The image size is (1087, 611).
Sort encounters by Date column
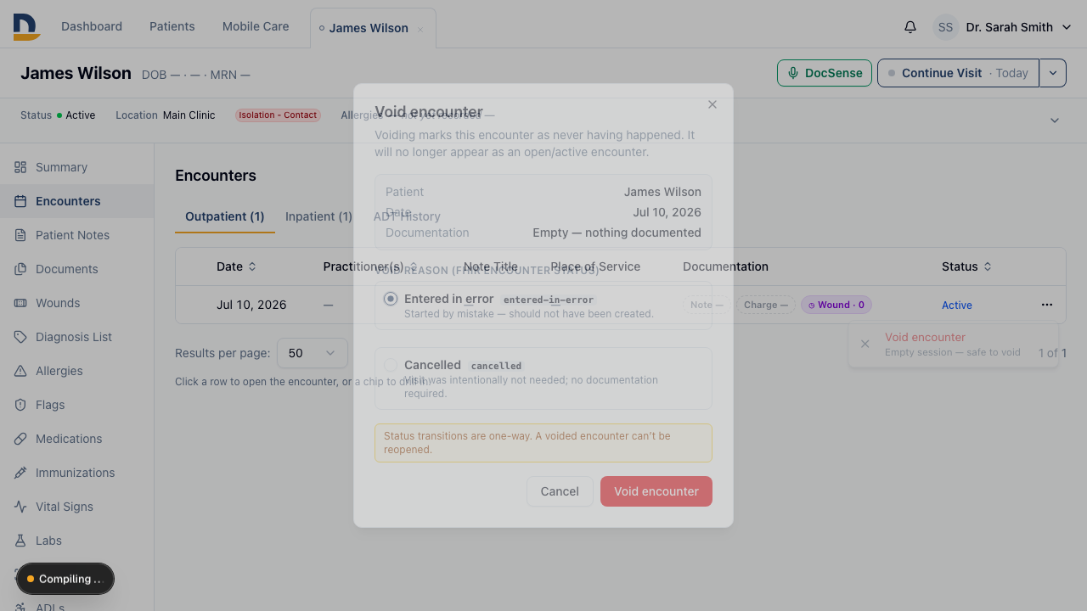click(236, 266)
